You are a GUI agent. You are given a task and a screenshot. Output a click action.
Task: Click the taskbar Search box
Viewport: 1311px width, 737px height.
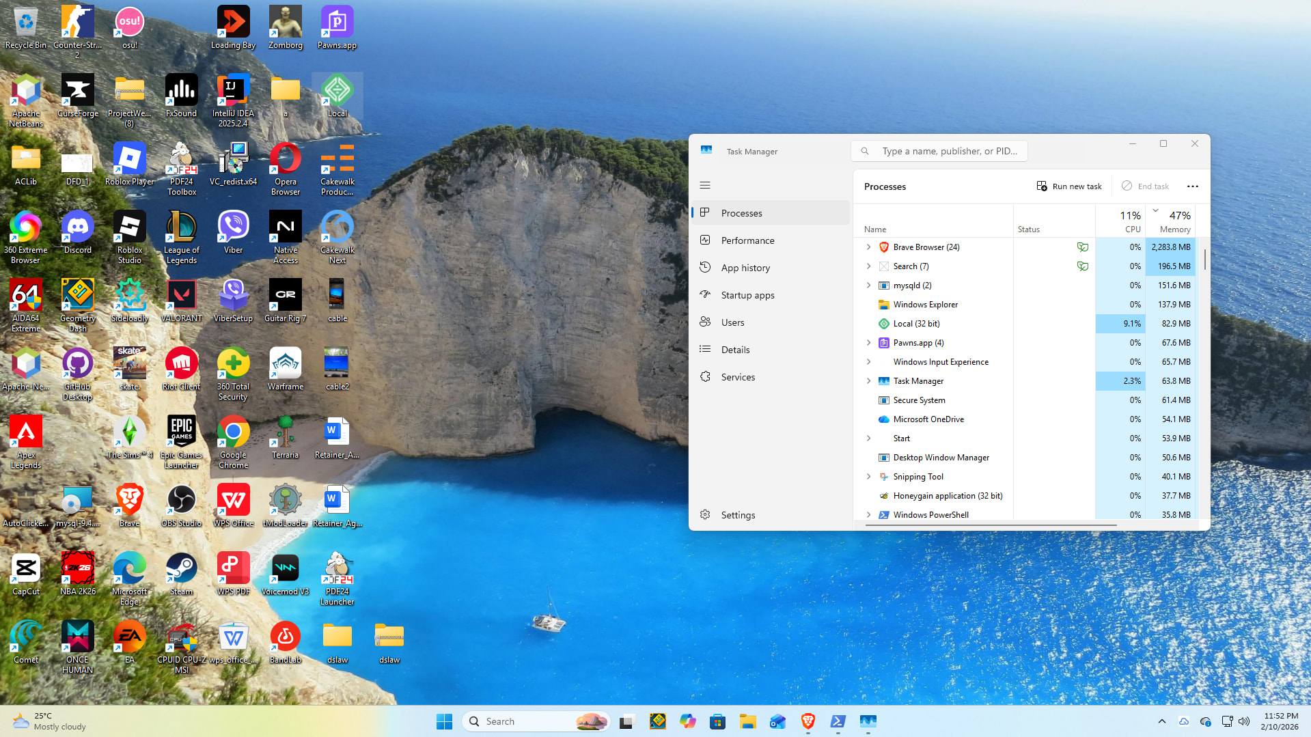(537, 721)
